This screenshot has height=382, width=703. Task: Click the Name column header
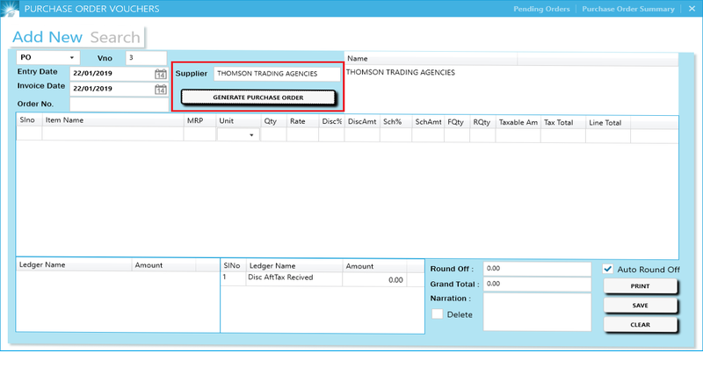[431, 59]
